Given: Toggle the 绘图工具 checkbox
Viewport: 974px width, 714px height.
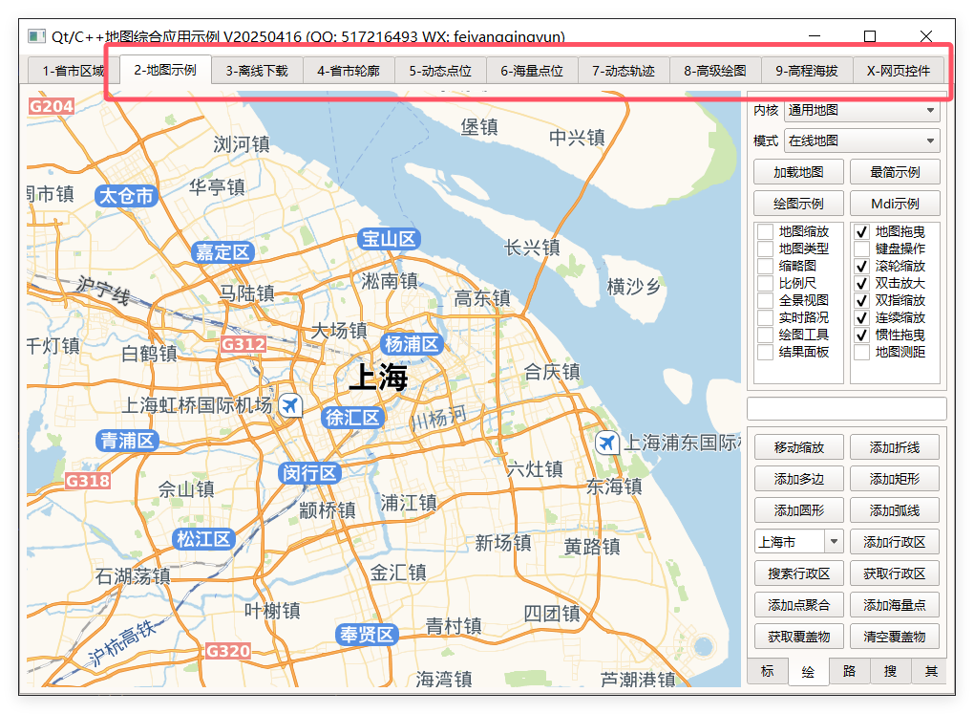Looking at the screenshot, I should click(x=766, y=335).
